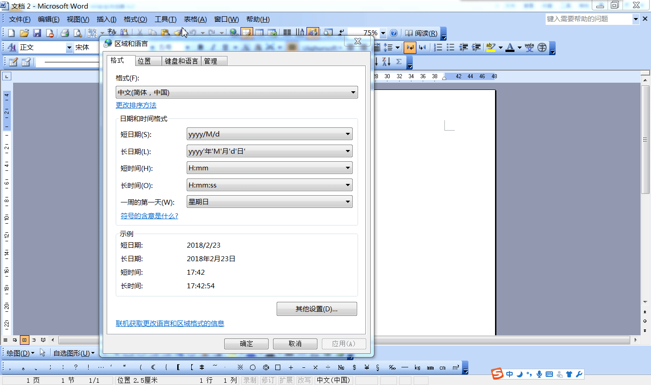
Task: Open the 文件(F) menu
Action: point(19,19)
